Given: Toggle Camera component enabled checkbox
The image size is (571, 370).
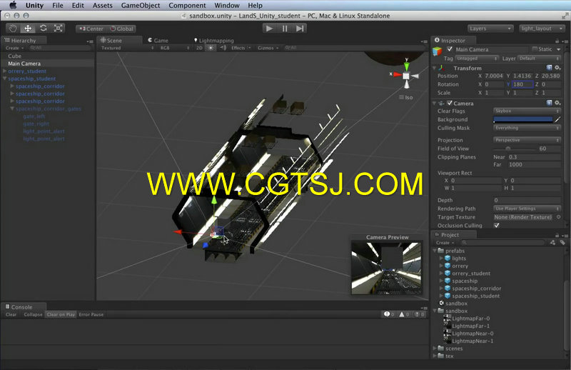Looking at the screenshot, I should (x=450, y=103).
